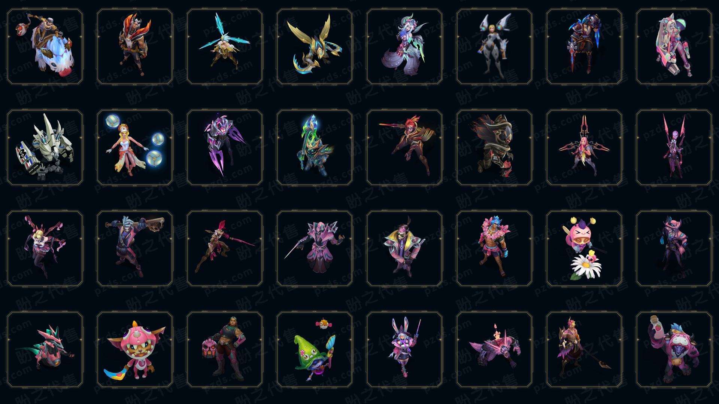Image resolution: width=719 pixels, height=404 pixels.
Task: Open the pink winged dragon-wolf skin
Action: point(494,349)
